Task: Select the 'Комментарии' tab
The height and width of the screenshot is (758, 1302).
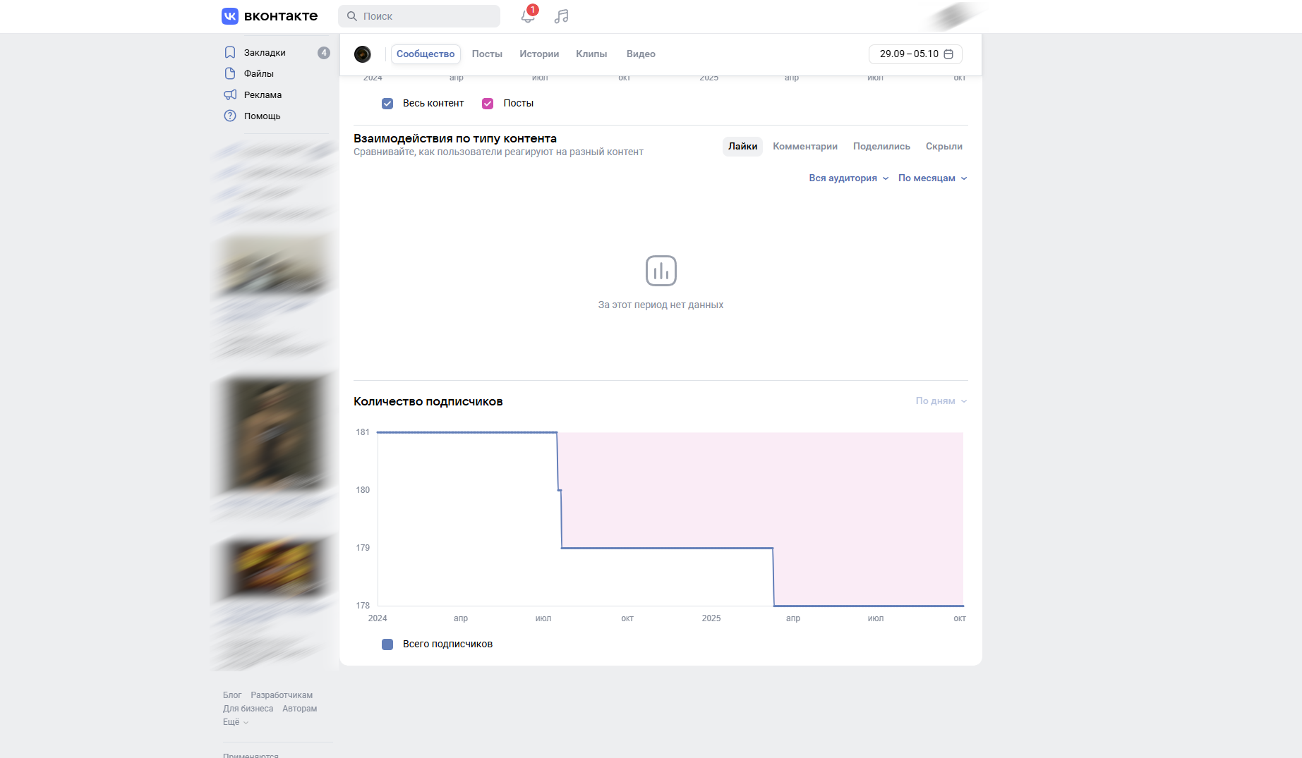Action: (x=804, y=147)
